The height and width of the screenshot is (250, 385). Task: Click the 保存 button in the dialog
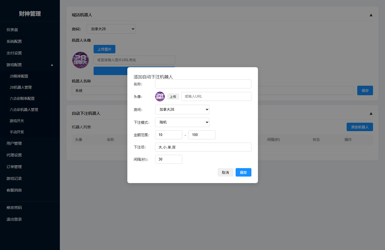point(244,172)
